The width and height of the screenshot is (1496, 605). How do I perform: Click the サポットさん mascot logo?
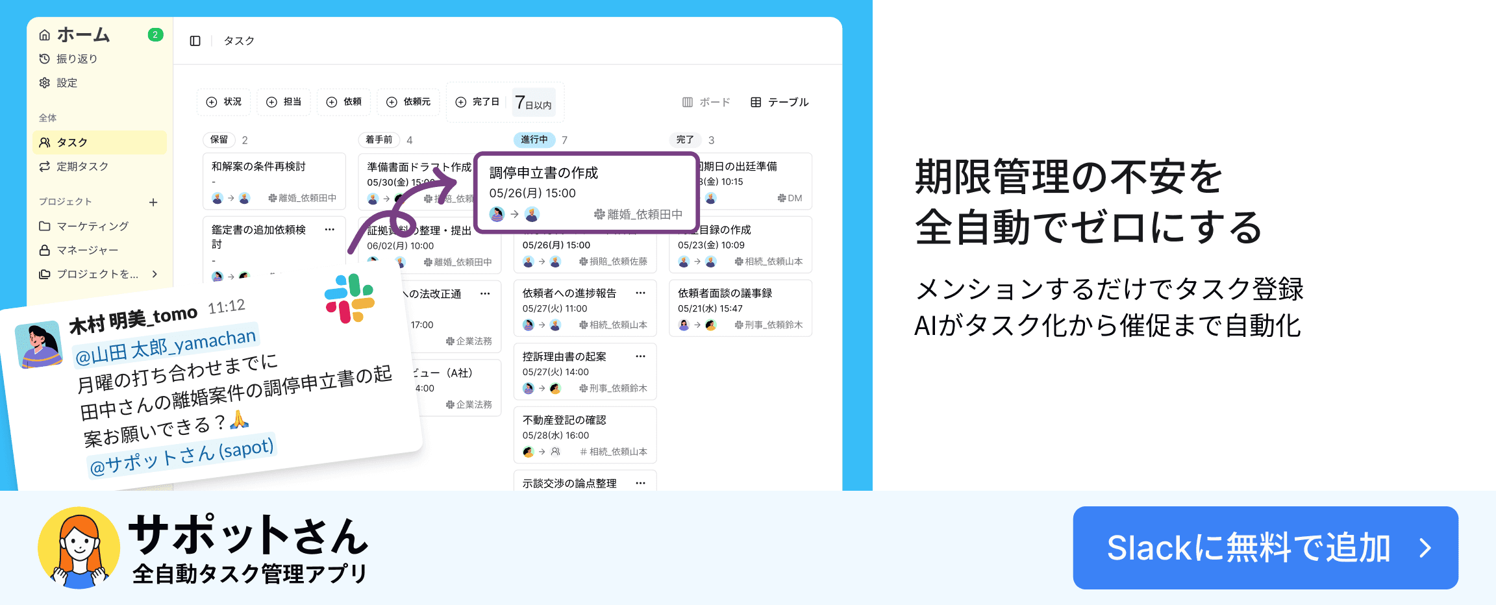point(79,548)
